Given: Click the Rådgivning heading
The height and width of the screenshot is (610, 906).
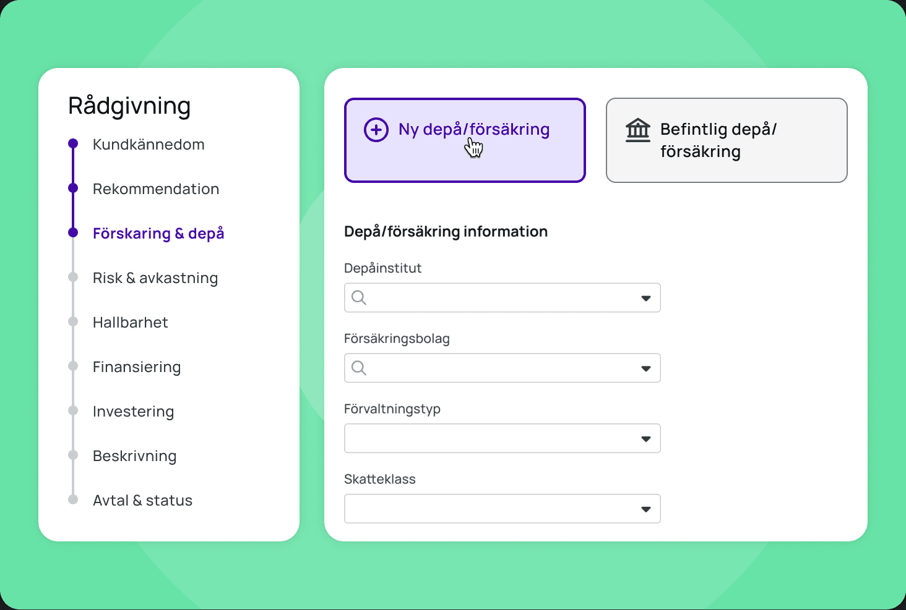Looking at the screenshot, I should [129, 106].
